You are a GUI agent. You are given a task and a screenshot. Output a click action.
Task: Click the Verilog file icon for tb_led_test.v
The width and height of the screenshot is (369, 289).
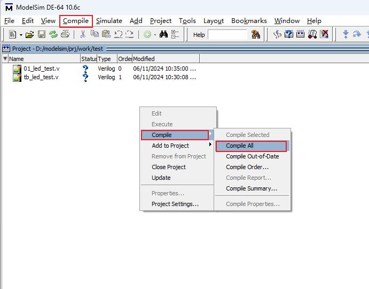coord(17,78)
